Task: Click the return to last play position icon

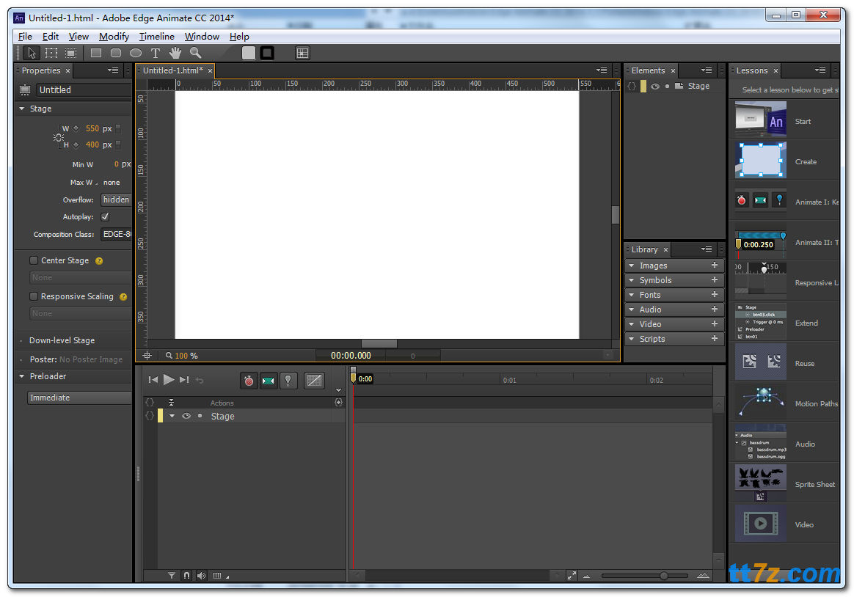Action: (200, 381)
